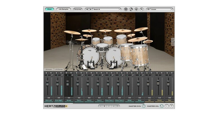223x115 pixels.
Task: Open settings via the gear icon
Action: [136, 9]
